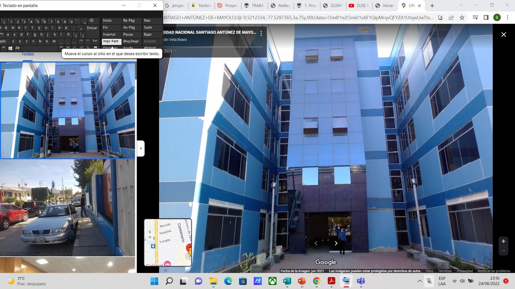This screenshot has width=515, height=289.
Task: Go to the next photo arrow
Action: point(336,243)
